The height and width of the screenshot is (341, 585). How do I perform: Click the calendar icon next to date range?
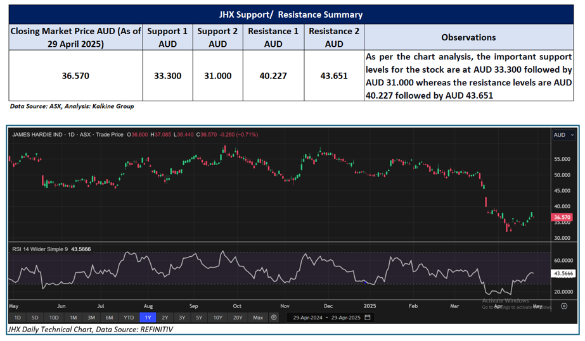(x=368, y=318)
